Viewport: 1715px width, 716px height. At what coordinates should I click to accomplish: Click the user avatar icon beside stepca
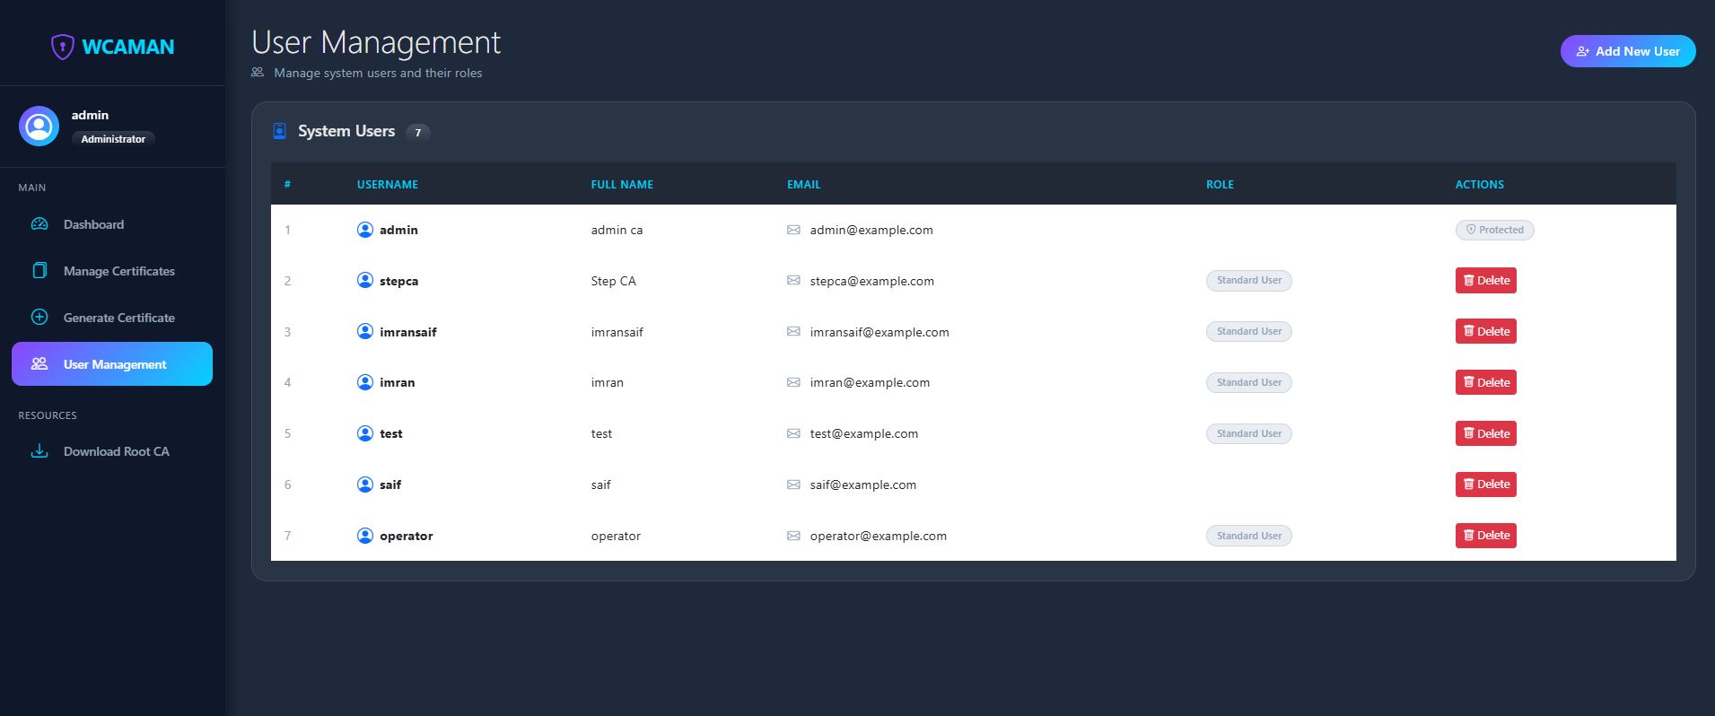[x=365, y=280]
